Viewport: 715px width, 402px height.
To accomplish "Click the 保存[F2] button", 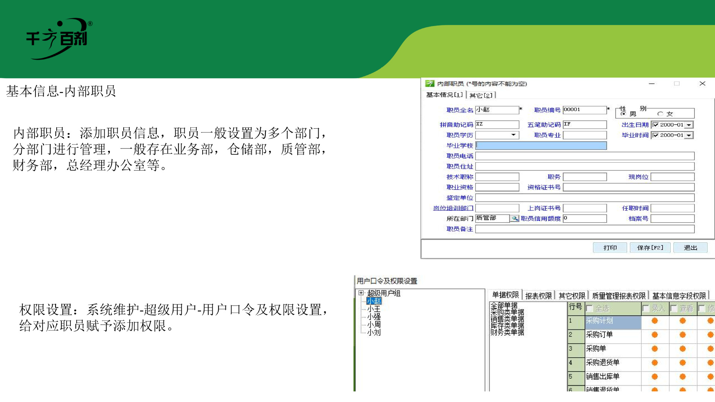I will tap(650, 248).
